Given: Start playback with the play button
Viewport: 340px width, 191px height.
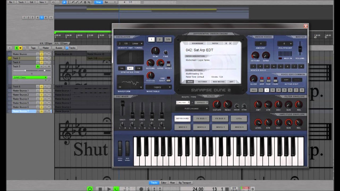Looking at the screenshot, I should click(109, 189).
